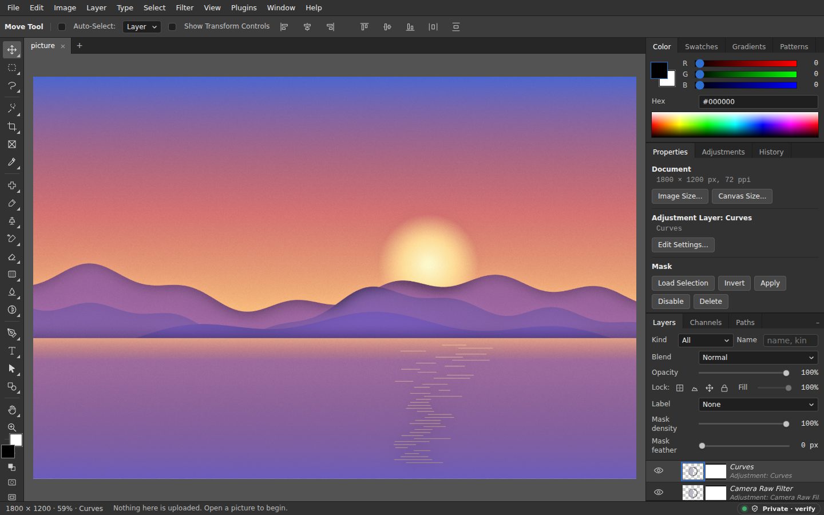824x515 pixels.
Task: Collapse the Layers panel
Action: coord(817,323)
